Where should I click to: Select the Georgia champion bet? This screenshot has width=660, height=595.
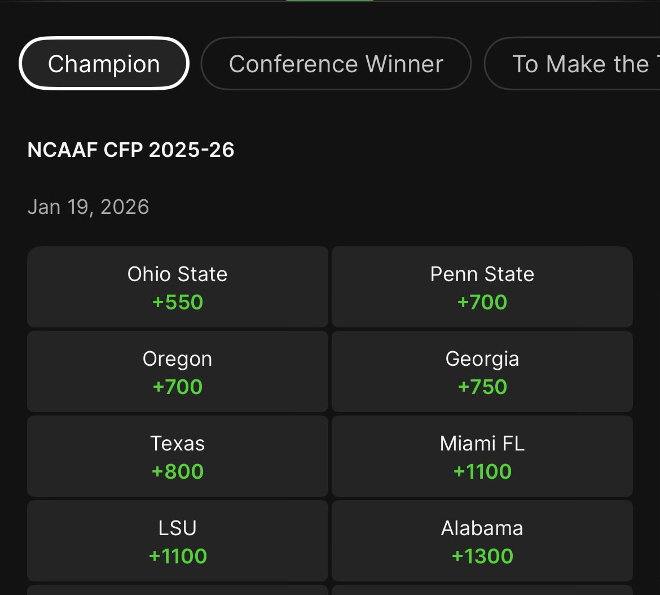[482, 371]
